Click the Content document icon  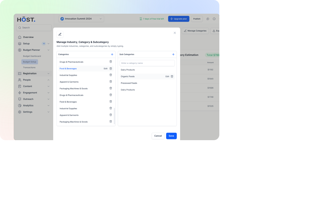pos(19,86)
